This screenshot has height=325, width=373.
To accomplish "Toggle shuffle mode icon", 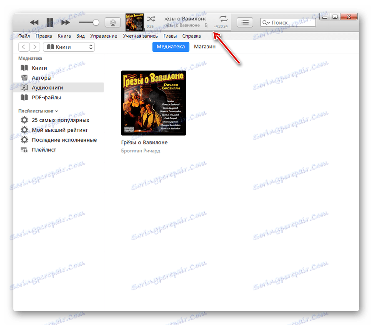I will (x=151, y=19).
